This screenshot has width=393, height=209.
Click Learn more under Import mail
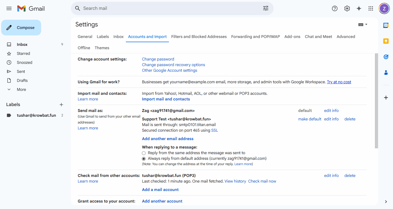88,99
